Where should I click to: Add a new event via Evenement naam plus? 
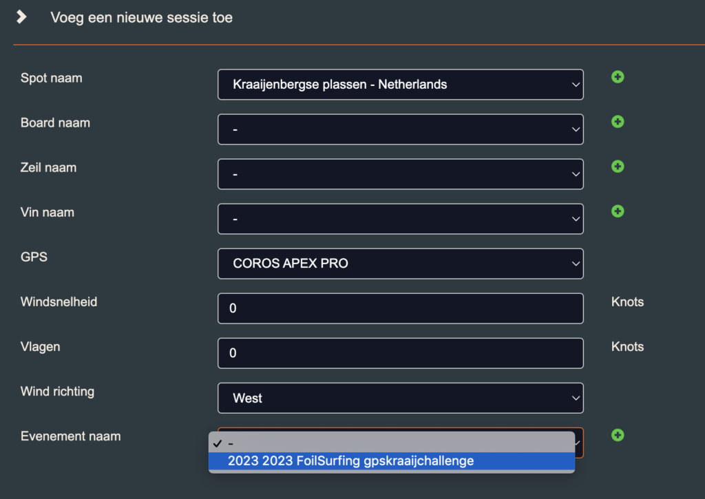(x=618, y=435)
